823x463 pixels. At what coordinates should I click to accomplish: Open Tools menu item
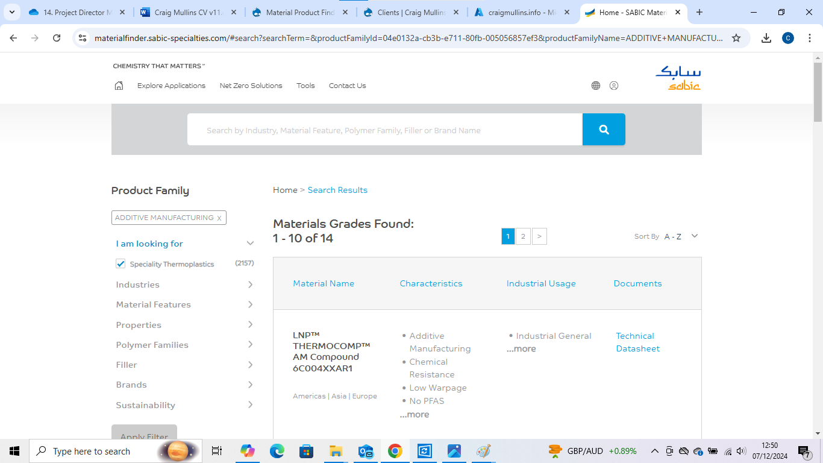pos(305,86)
